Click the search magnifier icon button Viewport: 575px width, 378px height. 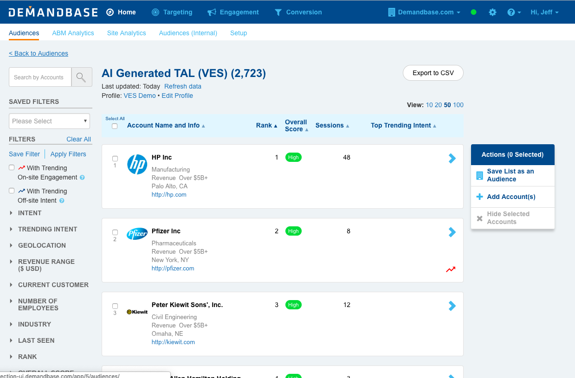(x=81, y=77)
